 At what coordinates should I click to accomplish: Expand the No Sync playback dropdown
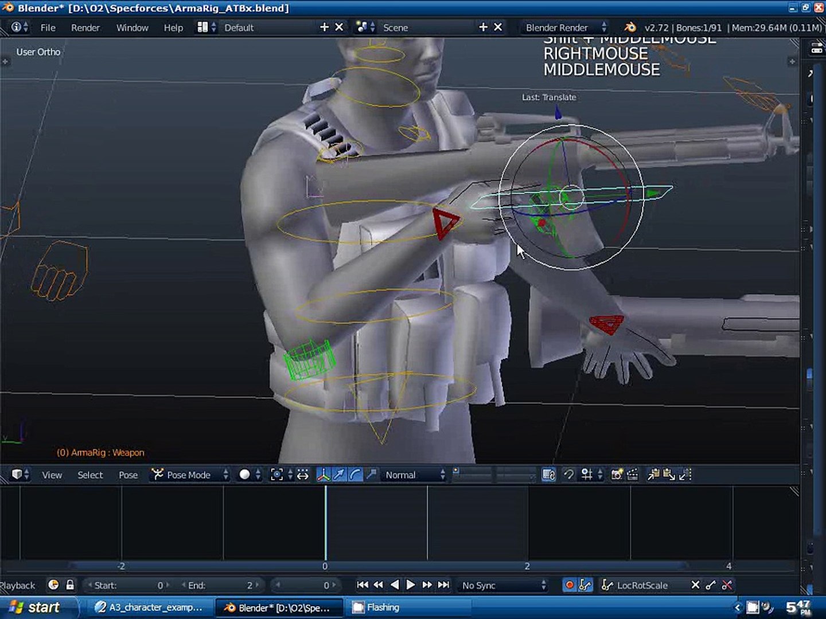pos(504,585)
